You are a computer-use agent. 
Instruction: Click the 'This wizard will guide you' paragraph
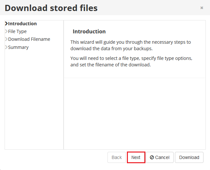pyautogui.click(x=130, y=45)
